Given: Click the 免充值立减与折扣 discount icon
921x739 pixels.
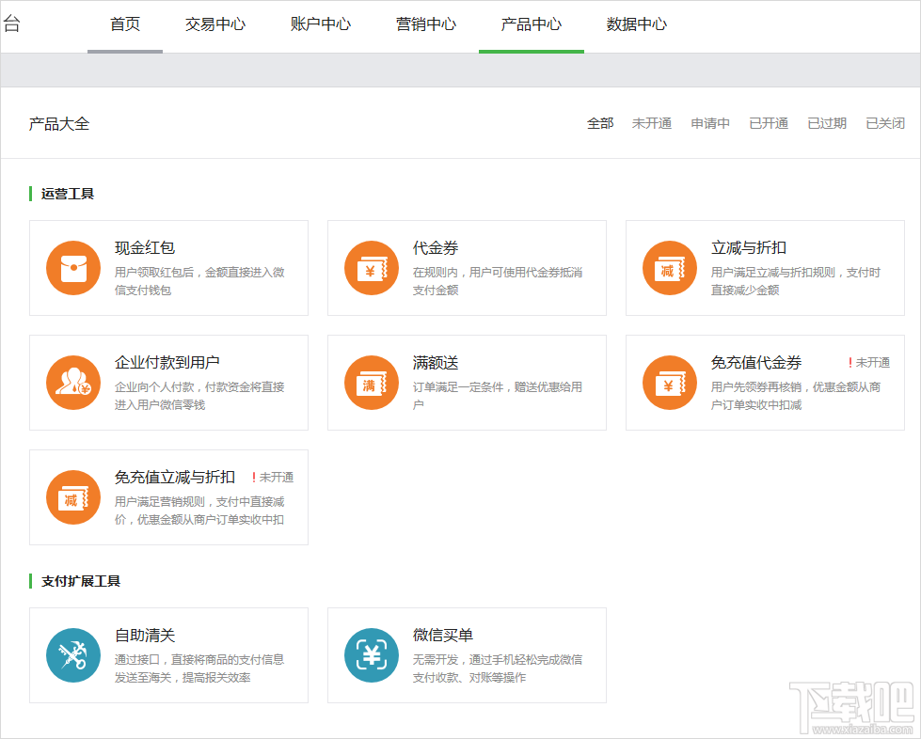Looking at the screenshot, I should click(x=72, y=497).
